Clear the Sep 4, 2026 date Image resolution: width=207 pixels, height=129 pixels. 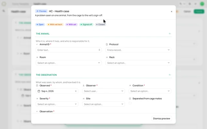coord(76,91)
